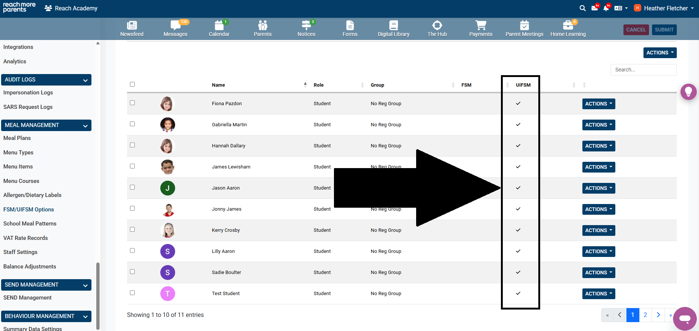Open Heather Fletcher user menu
Image resolution: width=699 pixels, height=331 pixels.
(665, 8)
